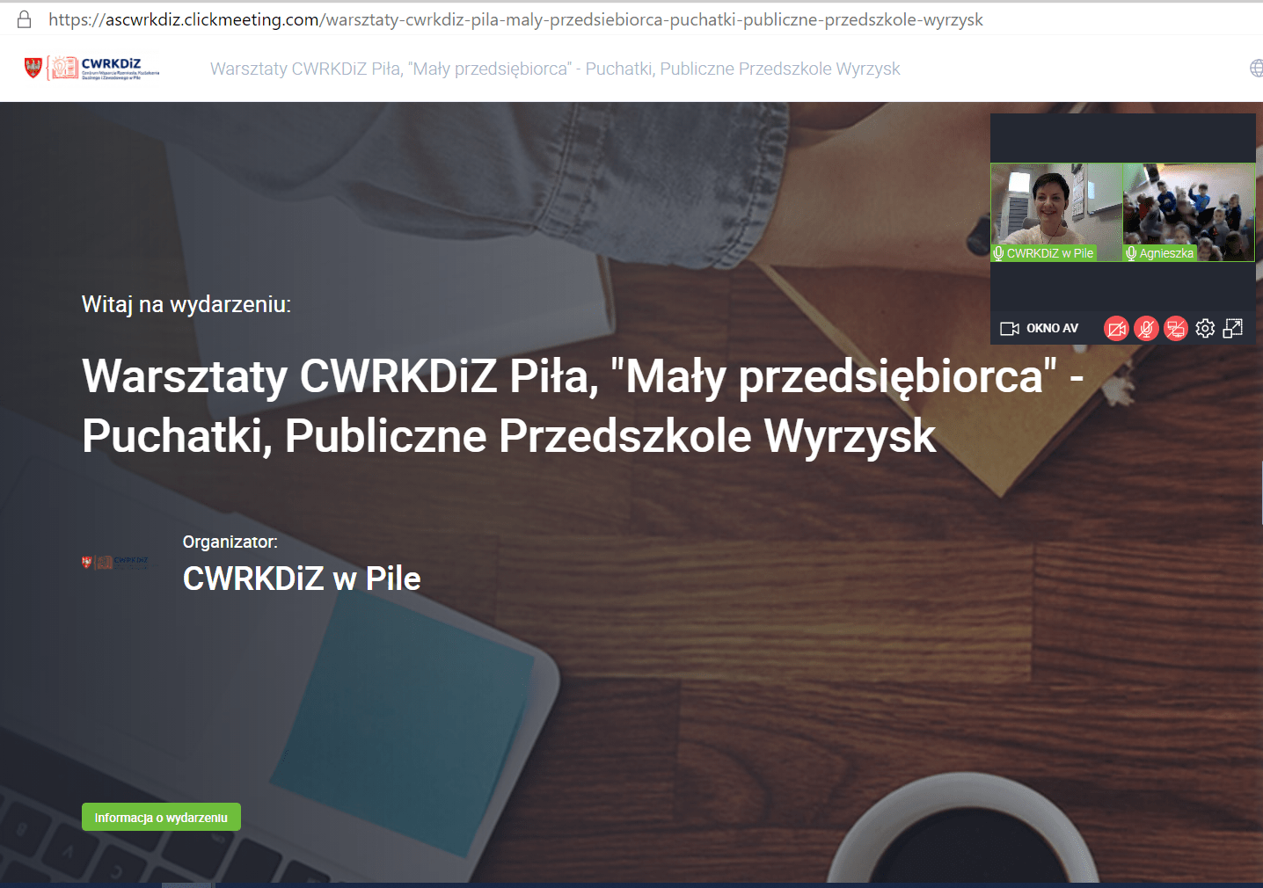
Task: Enable the camera in the AV window
Action: pos(1115,329)
